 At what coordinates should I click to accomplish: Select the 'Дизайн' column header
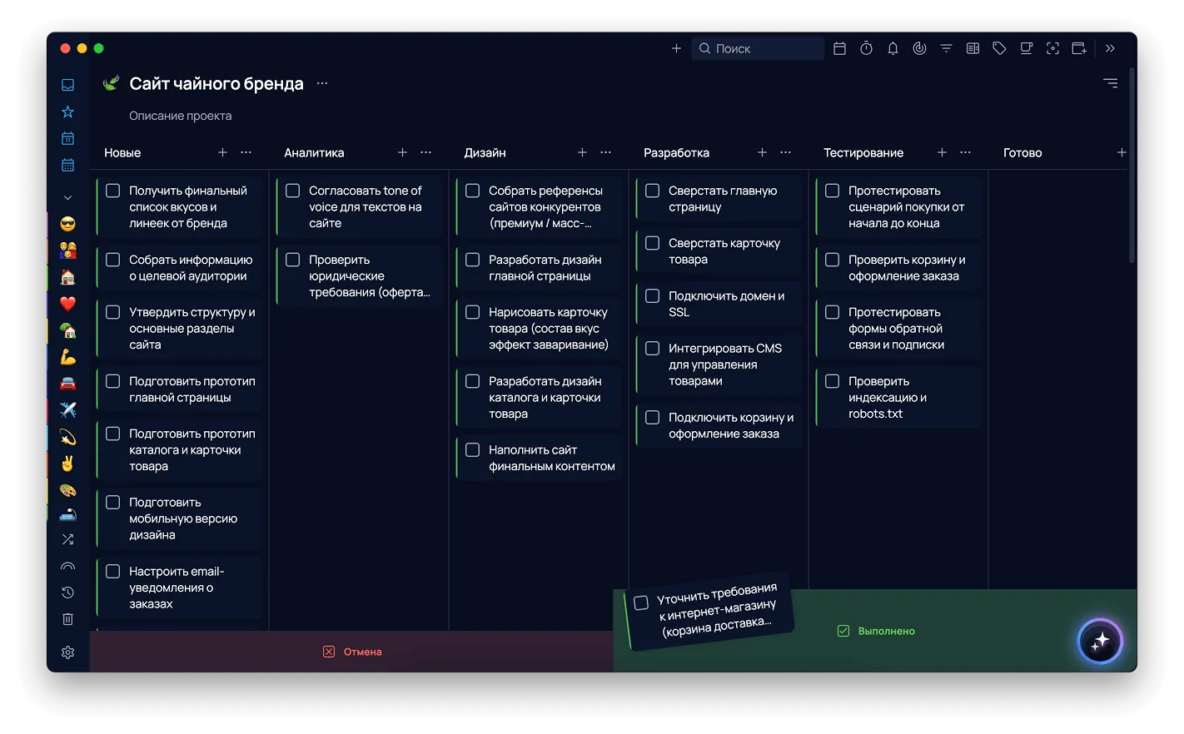[485, 153]
